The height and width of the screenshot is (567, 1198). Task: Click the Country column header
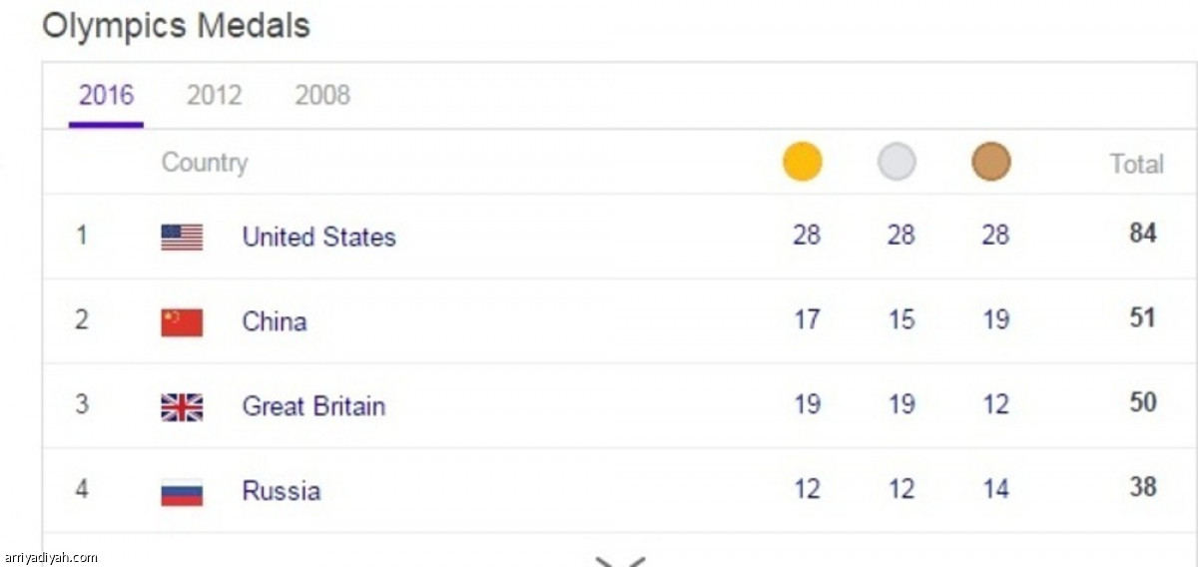pyautogui.click(x=205, y=163)
